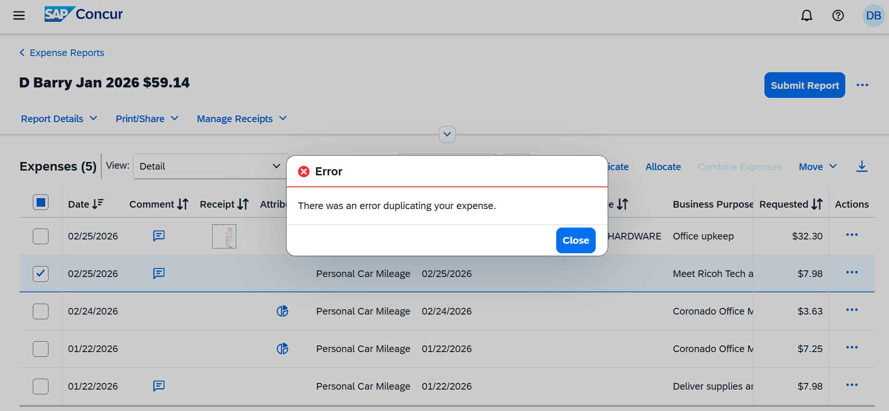The height and width of the screenshot is (411, 889).
Task: Expand the Print/Share menu
Action: coord(147,119)
